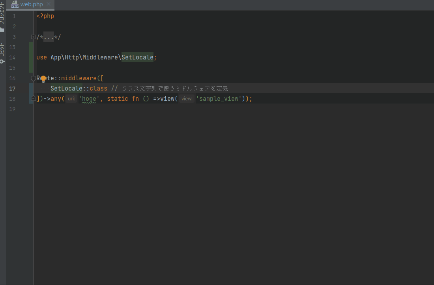Image resolution: width=434 pixels, height=285 pixels.
Task: Click the 'hoge' string literal
Action: (89, 99)
